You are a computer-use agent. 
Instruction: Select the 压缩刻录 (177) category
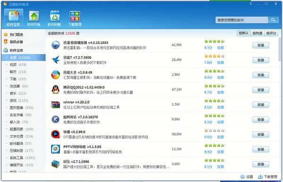click(21, 151)
